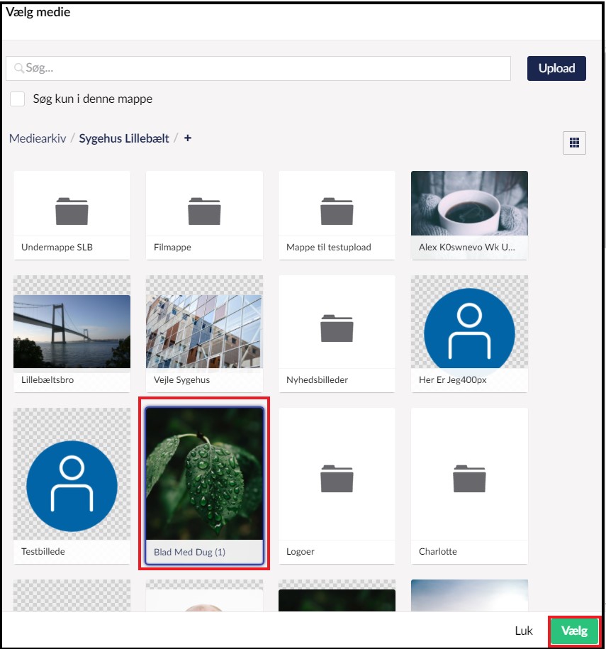
Task: Click the Sygehus Lillebælt breadcrumb
Action: coord(124,138)
